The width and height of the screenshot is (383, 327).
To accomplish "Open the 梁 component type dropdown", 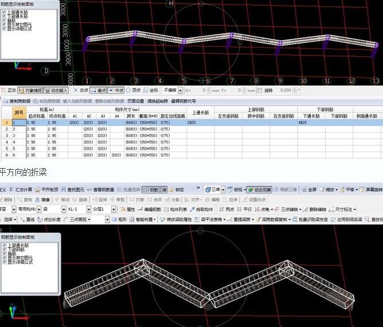I will pos(64,209).
